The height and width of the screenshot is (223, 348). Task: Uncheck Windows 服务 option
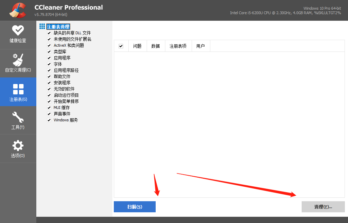49,120
